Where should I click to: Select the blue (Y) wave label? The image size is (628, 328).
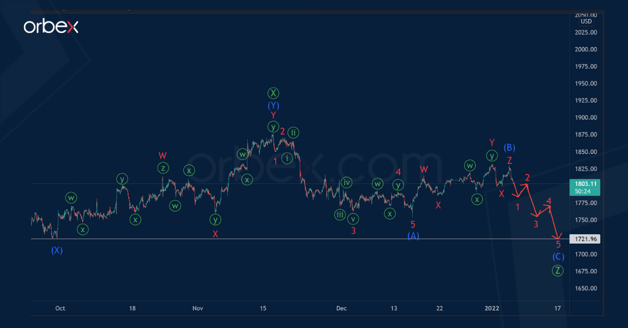tap(273, 105)
